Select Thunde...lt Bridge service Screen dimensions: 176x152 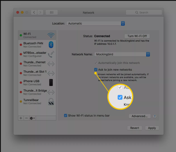(37, 92)
